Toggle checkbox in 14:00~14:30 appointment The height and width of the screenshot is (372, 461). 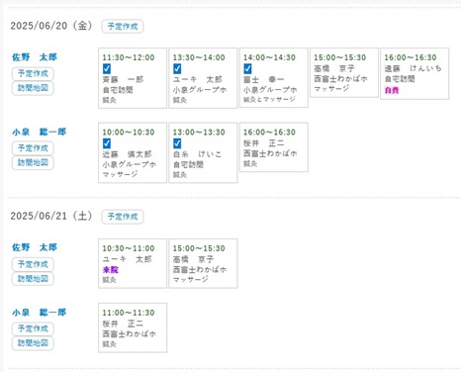pyautogui.click(x=247, y=69)
